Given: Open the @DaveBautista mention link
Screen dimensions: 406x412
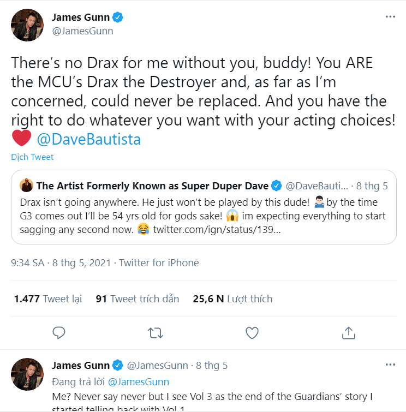Looking at the screenshot, I should click(89, 139).
